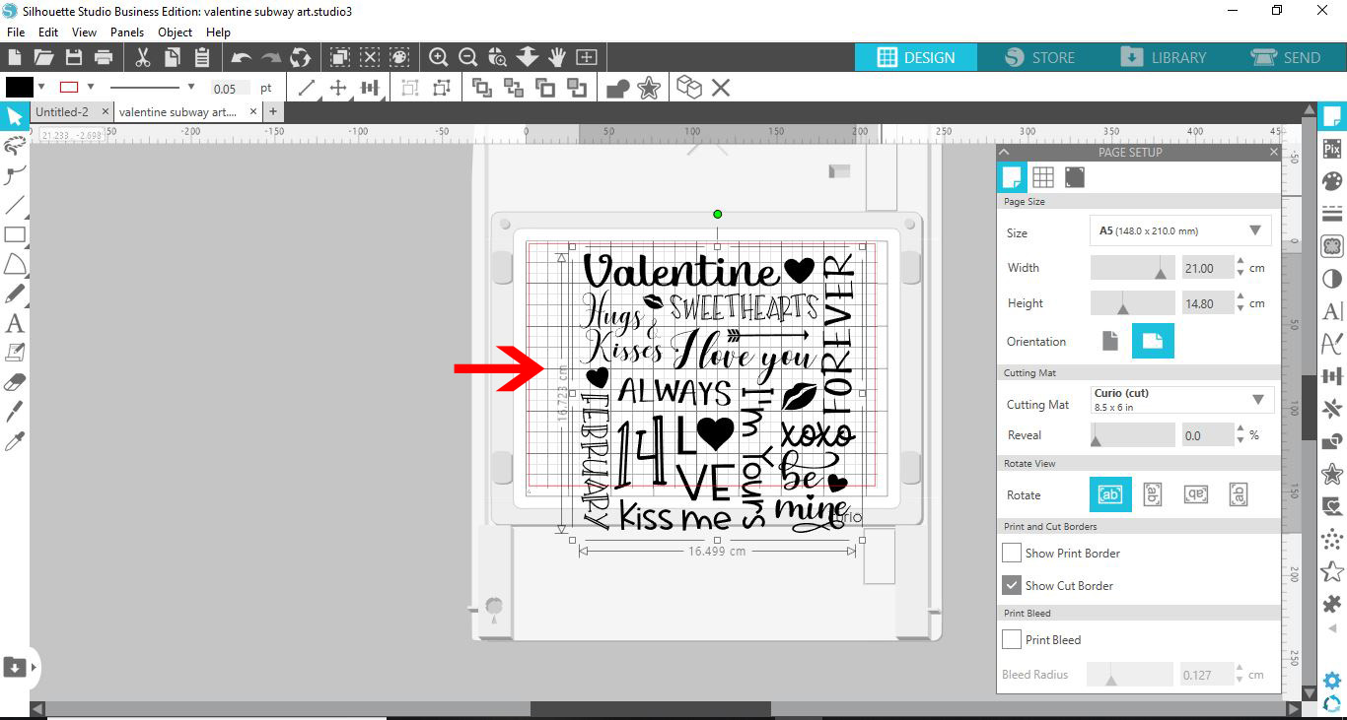Choose the last rotate view option

pyautogui.click(x=1240, y=494)
